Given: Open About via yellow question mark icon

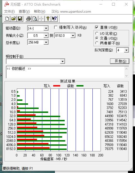Looking at the screenshot, I should [x=48, y=19].
